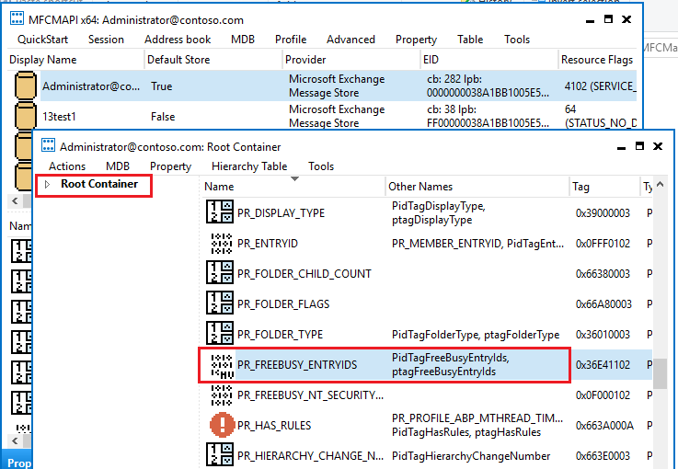Image resolution: width=678 pixels, height=469 pixels.
Task: Click the PR_HIERARCHY_CHANGE_N property icon
Action: click(220, 454)
